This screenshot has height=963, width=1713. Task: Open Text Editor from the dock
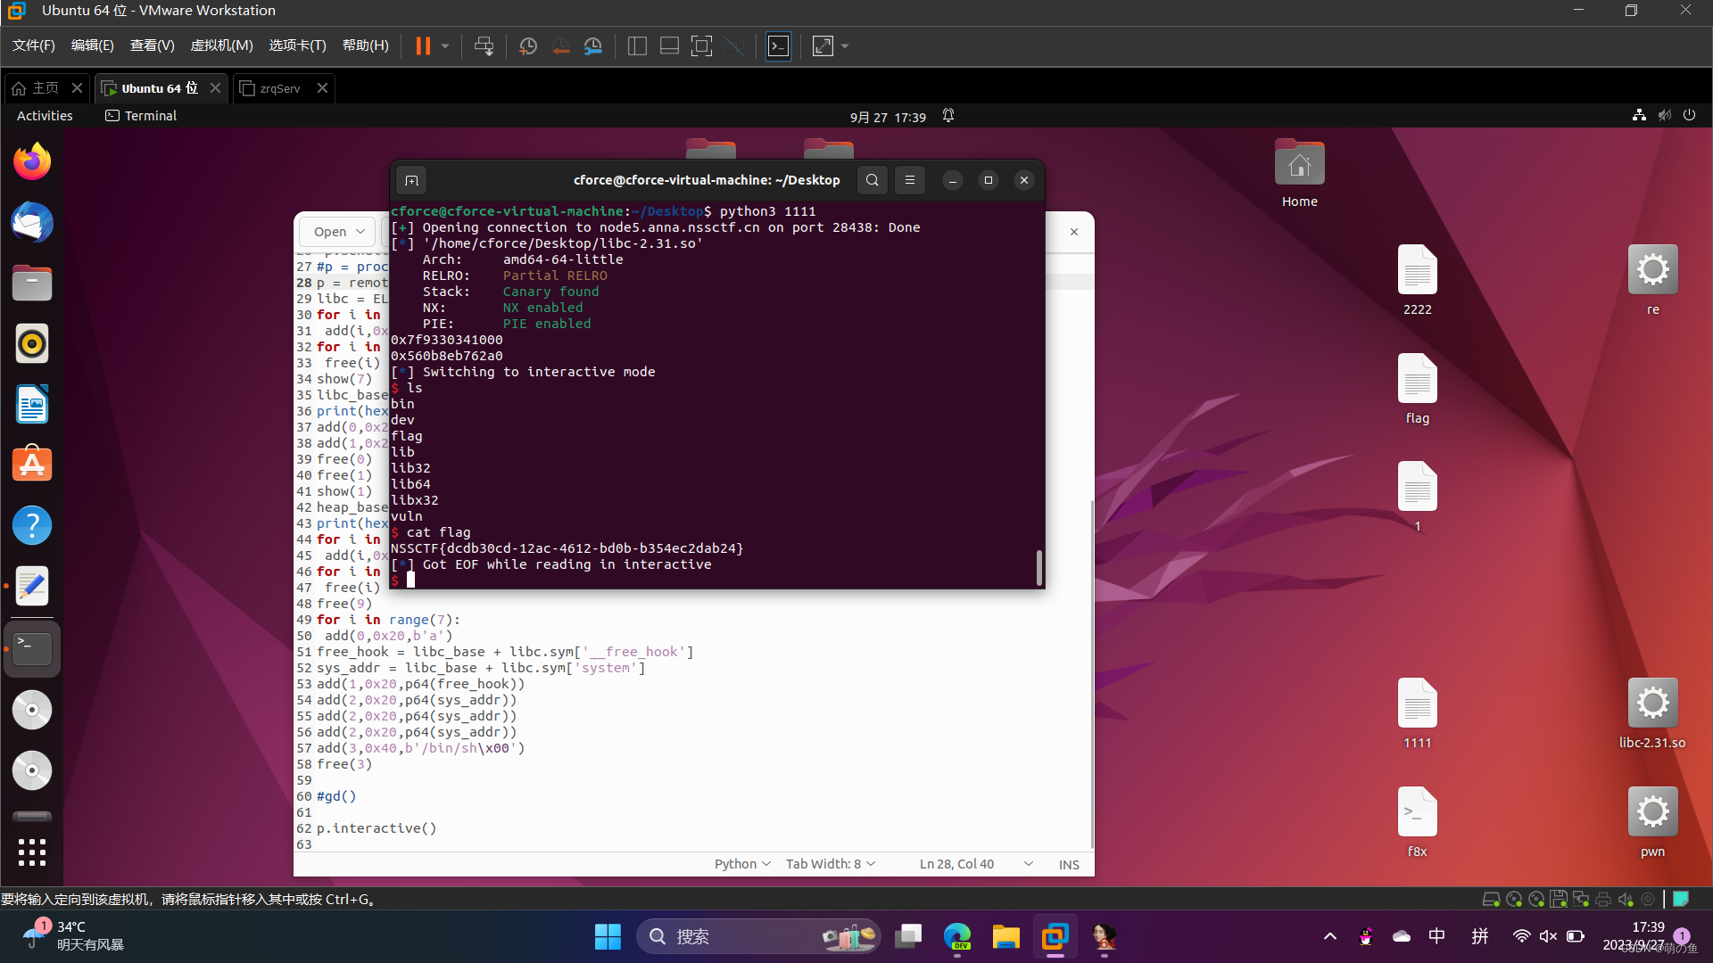(x=32, y=586)
